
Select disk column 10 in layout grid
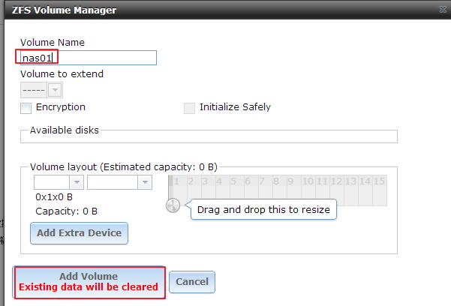pos(308,190)
